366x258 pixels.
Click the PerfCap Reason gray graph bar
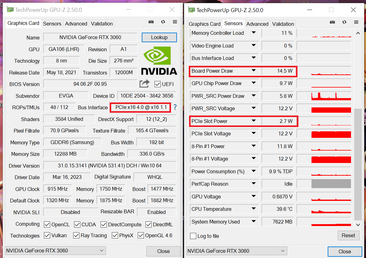[331, 183]
